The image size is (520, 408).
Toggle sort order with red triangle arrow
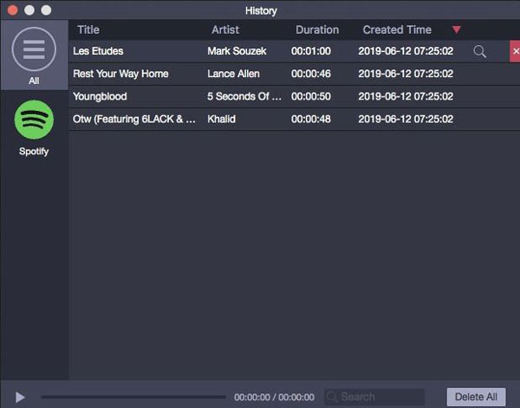457,30
